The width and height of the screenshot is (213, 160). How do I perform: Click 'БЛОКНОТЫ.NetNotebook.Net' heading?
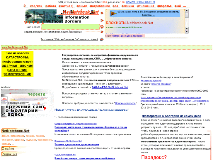pos(129,23)
